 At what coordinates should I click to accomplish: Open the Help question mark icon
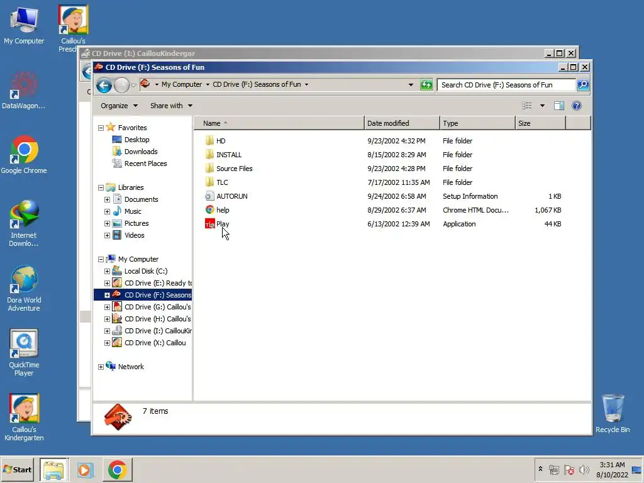tap(577, 106)
